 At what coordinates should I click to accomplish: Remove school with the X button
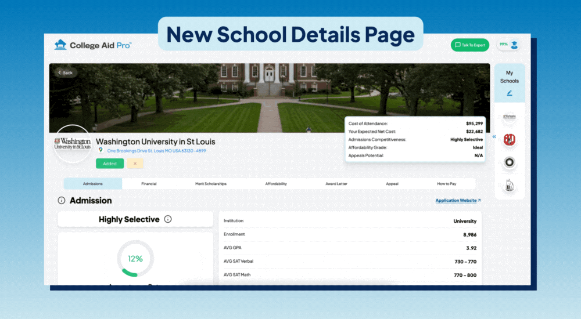coord(135,164)
